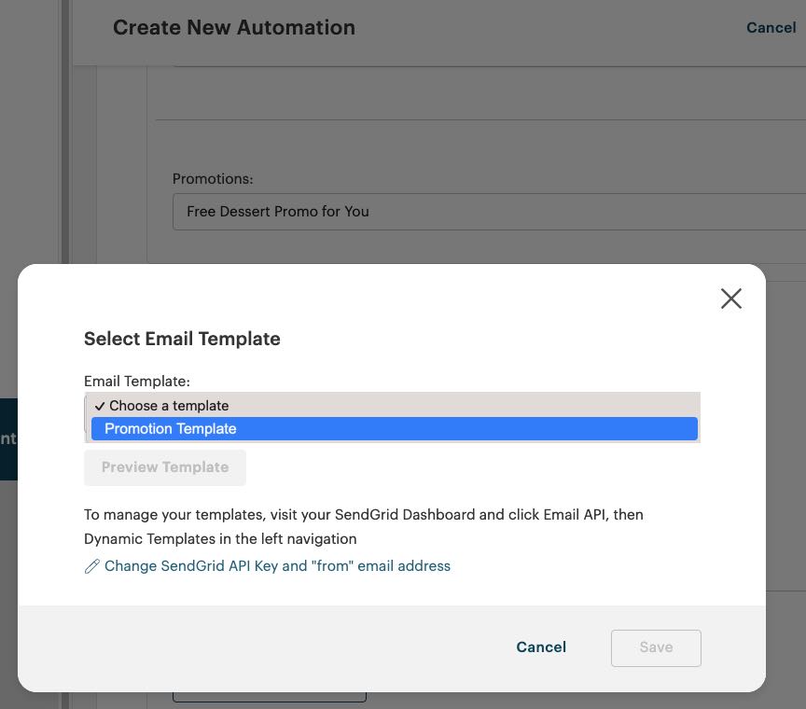The width and height of the screenshot is (806, 709).
Task: Click the "from" email address link text
Action: tap(392, 565)
